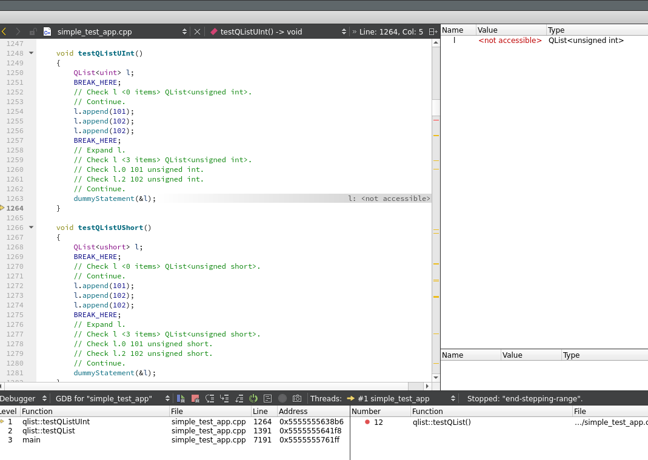Image resolution: width=648 pixels, height=460 pixels.
Task: Toggle the file write-lock icon
Action: 33,31
